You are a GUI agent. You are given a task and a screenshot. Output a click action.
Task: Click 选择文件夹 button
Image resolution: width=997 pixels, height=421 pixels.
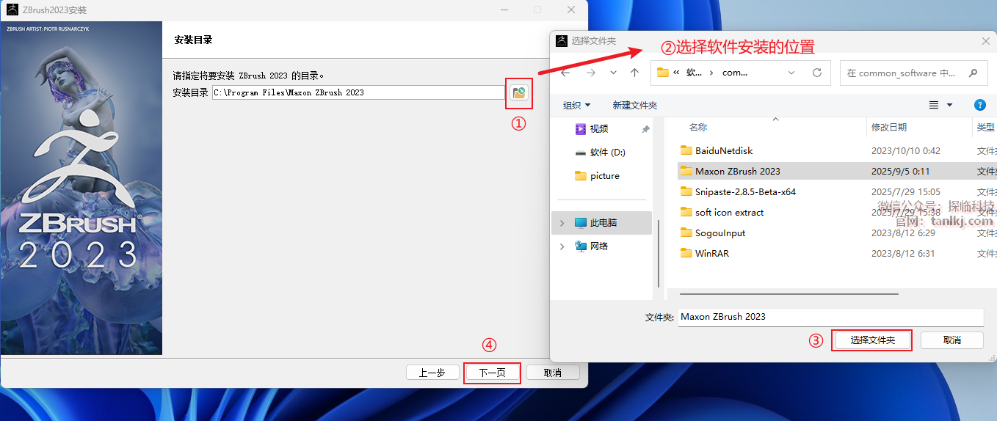pos(873,340)
